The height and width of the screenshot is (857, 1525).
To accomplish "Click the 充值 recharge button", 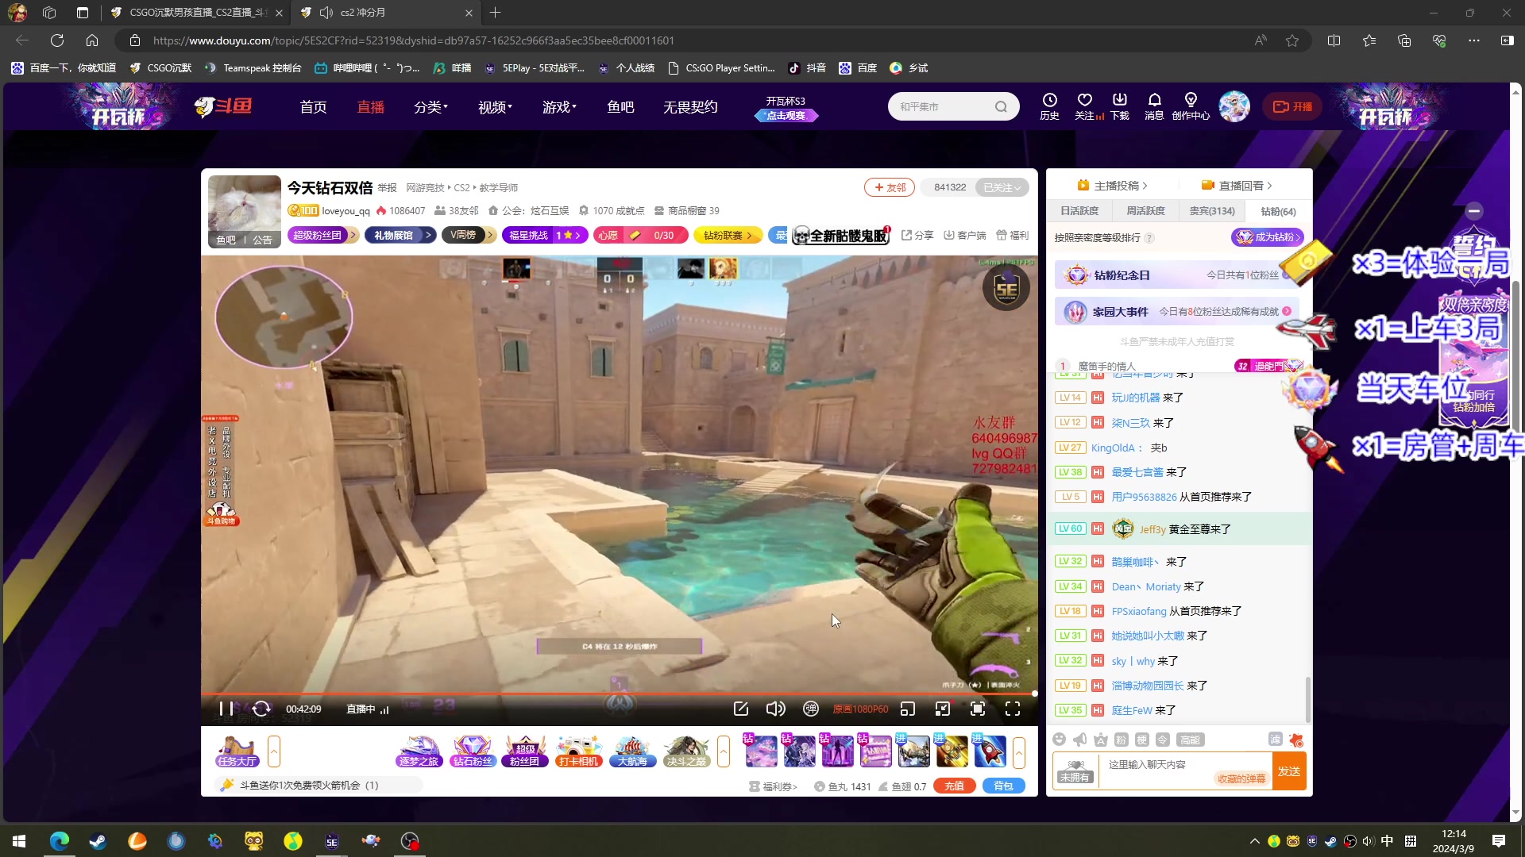I will pos(954,786).
